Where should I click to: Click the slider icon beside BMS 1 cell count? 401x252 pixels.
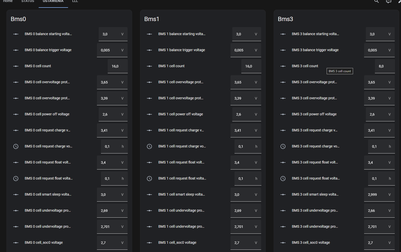click(149, 66)
